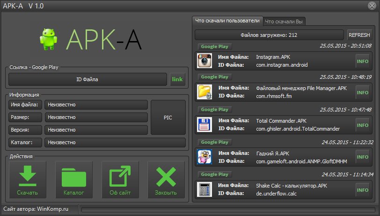Viewport: 380px width, 216px height.
Task: Open INFO for Total Commander.APK
Action: pyautogui.click(x=363, y=125)
